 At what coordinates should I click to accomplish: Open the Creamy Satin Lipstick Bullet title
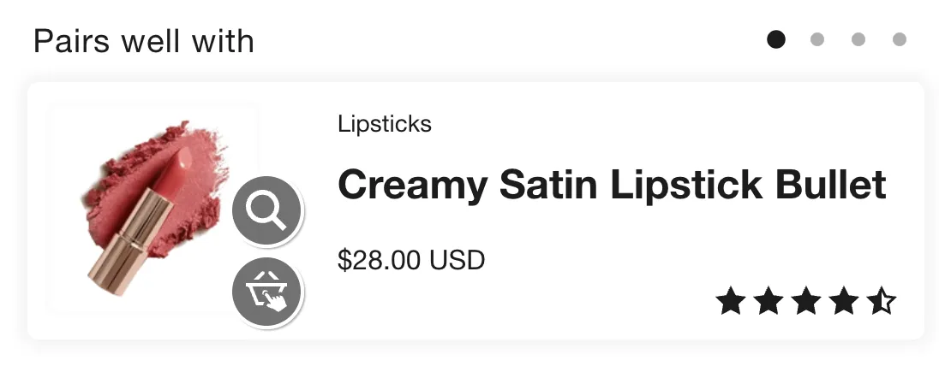coord(612,185)
